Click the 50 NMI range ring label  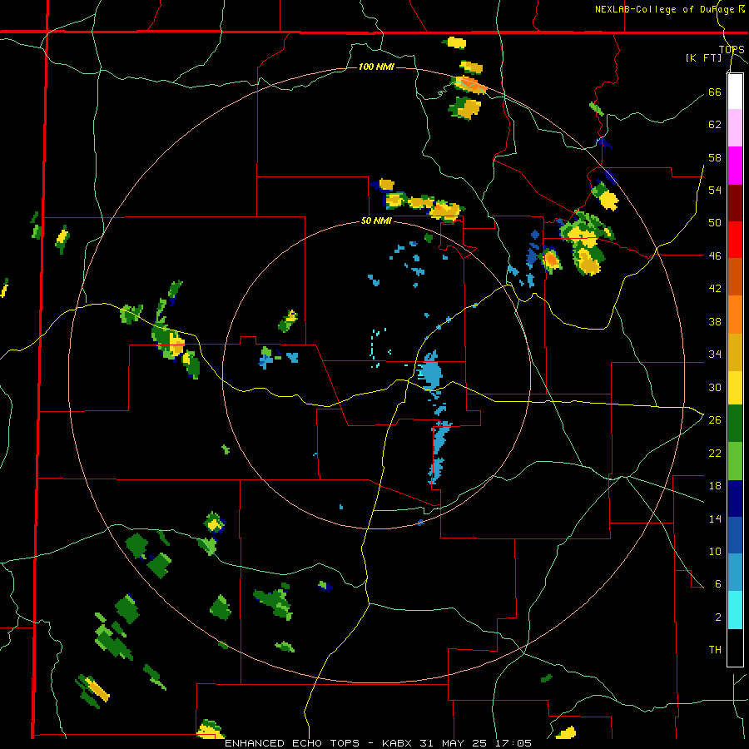(376, 221)
